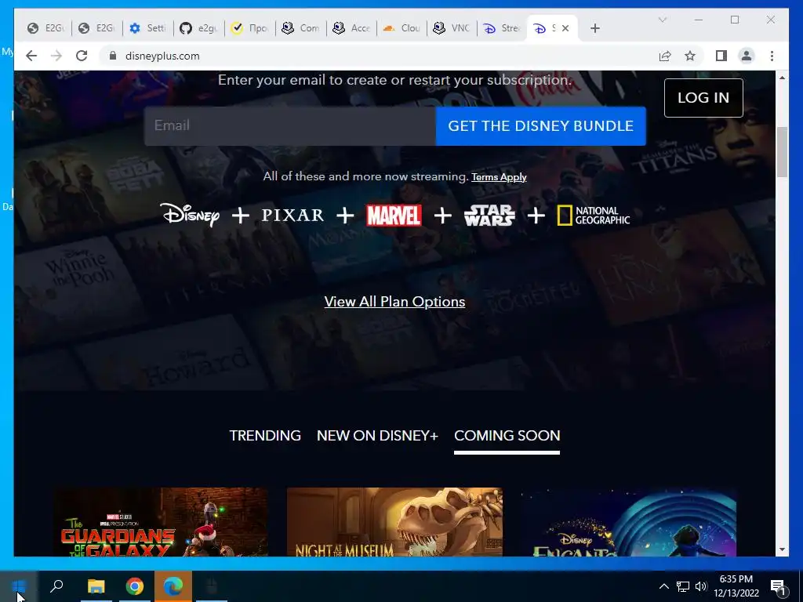Click the scrollbar up arrow
Image resolution: width=803 pixels, height=602 pixels.
[x=782, y=78]
